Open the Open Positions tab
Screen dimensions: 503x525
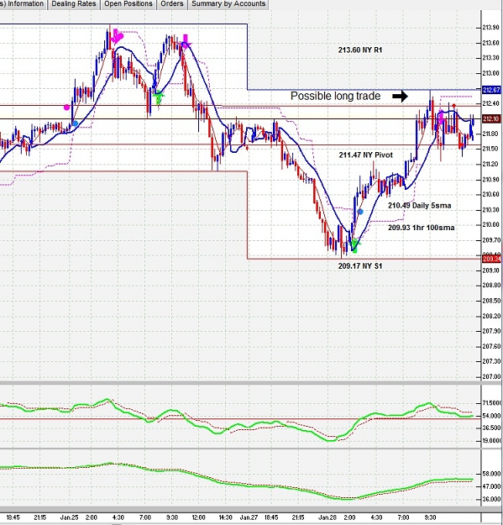(128, 4)
